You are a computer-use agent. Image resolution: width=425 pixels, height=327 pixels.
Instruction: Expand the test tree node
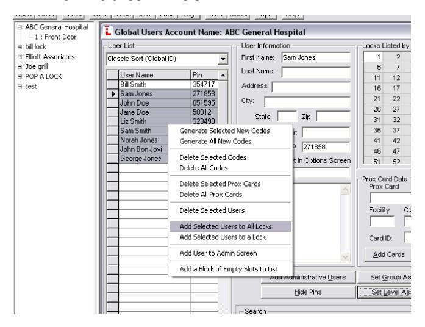coord(20,87)
